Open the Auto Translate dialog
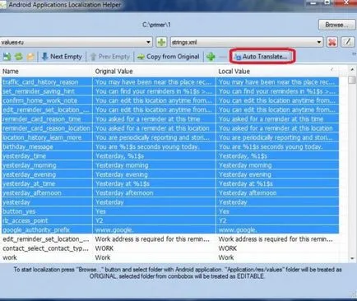The height and width of the screenshot is (301, 357). click(x=262, y=57)
